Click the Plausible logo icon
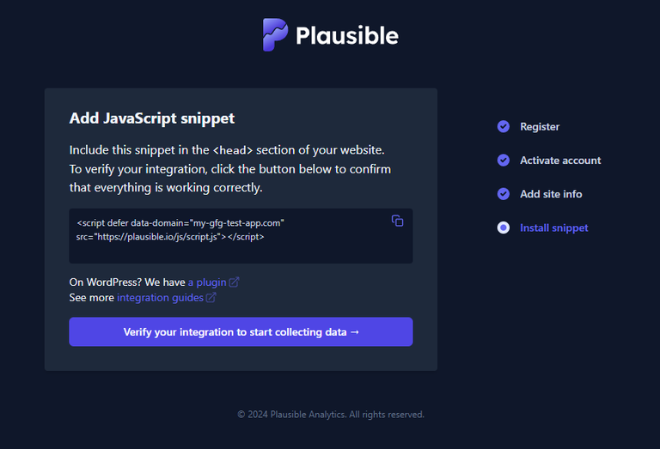This screenshot has width=660, height=449. (275, 35)
